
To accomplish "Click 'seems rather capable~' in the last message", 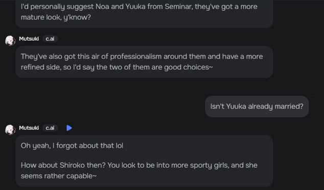I will pos(59,176).
